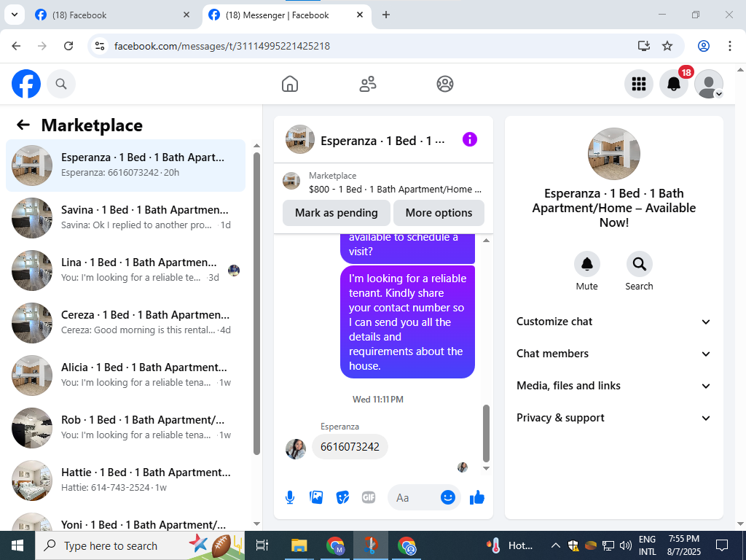746x560 pixels.
Task: Click the conversation list scrollbar
Action: [x=257, y=303]
